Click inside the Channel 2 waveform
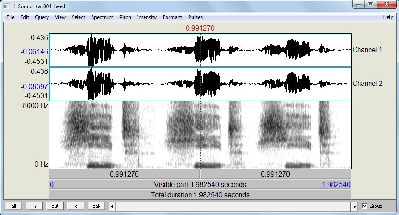 click(x=200, y=84)
